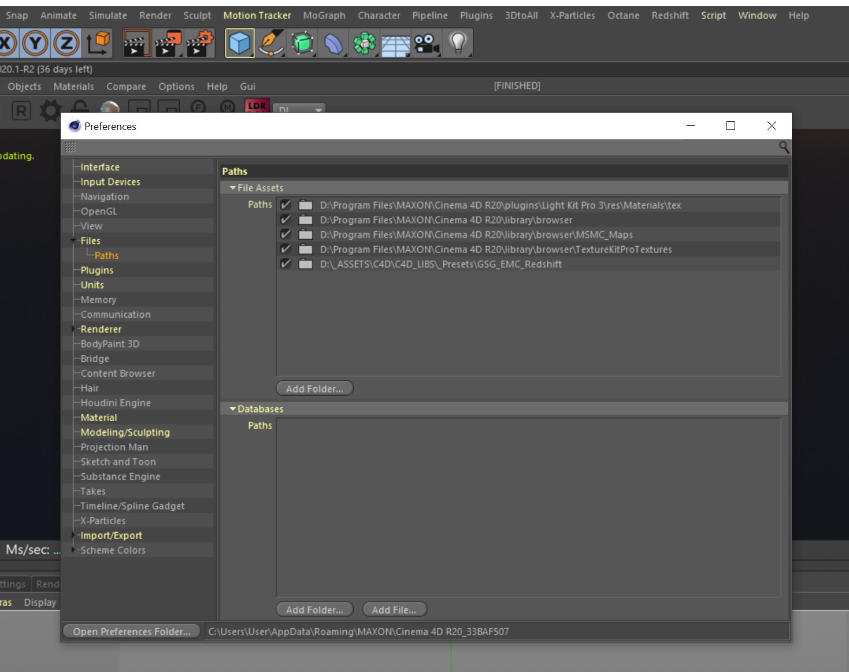Open the MoGraph menu
The width and height of the screenshot is (849, 672).
click(x=324, y=16)
